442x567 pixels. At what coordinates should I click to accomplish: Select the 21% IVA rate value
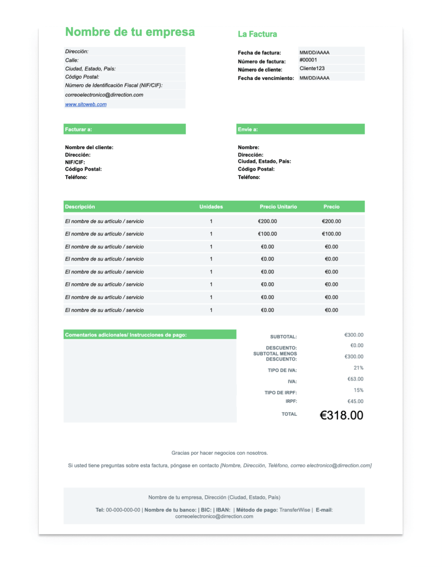click(358, 368)
